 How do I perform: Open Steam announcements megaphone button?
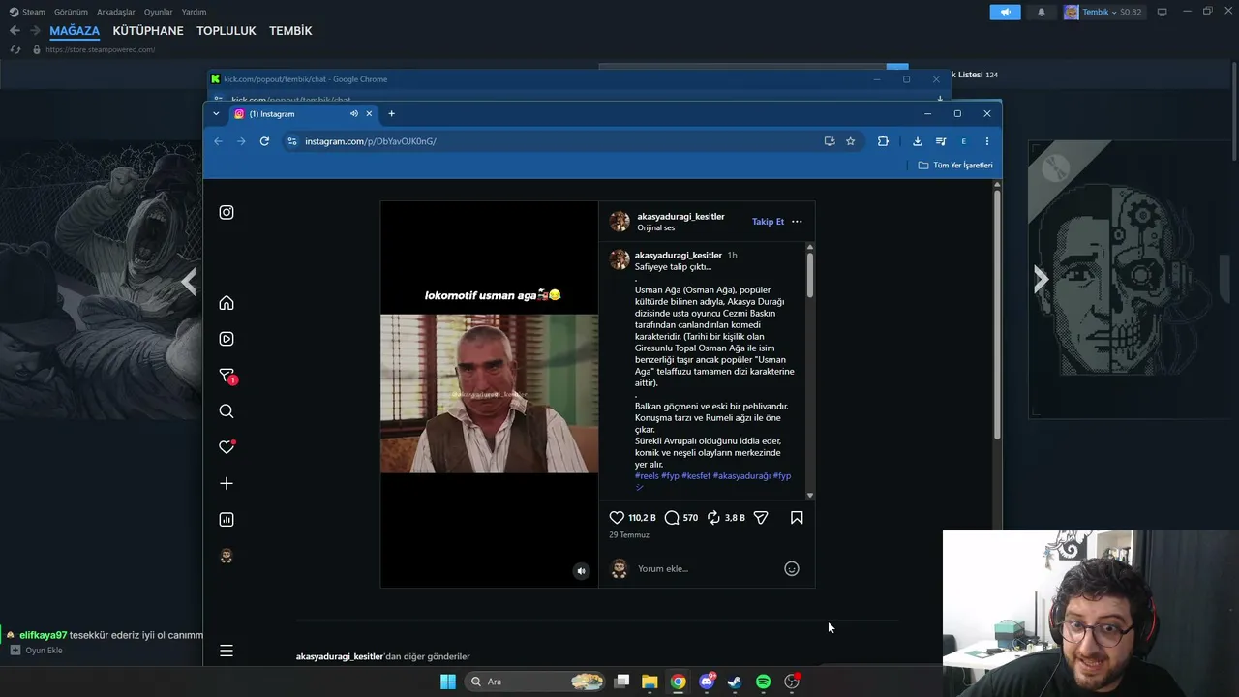click(x=1005, y=12)
